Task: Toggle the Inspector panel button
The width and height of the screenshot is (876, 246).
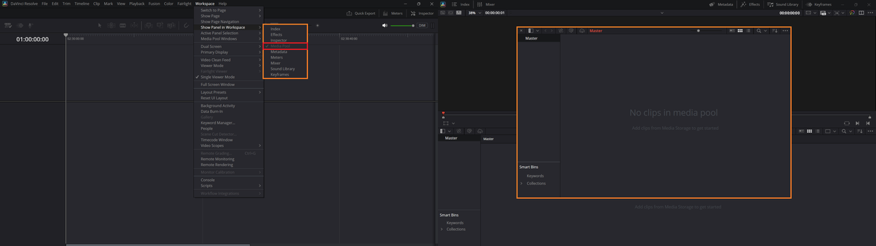Action: [422, 13]
